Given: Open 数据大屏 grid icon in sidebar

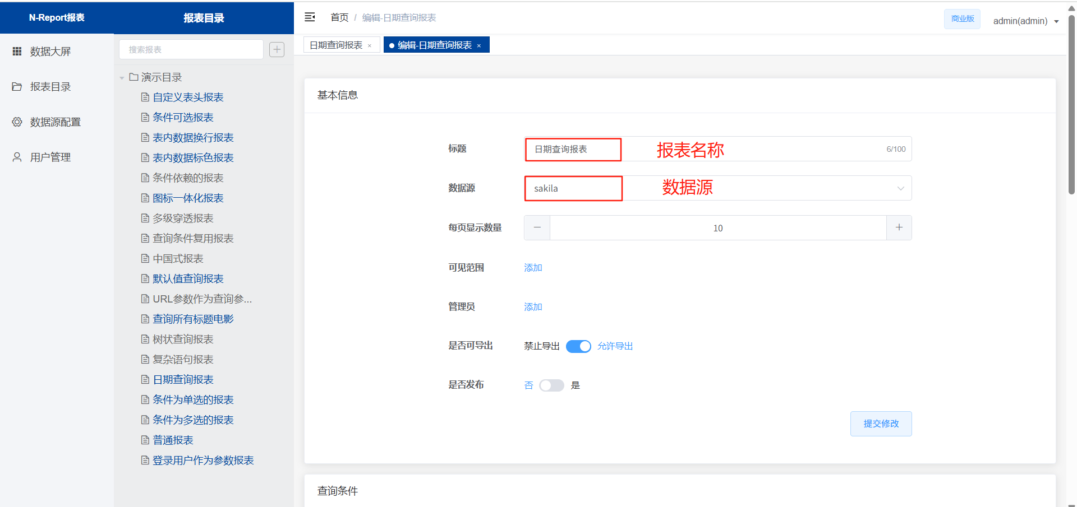Looking at the screenshot, I should [x=17, y=52].
